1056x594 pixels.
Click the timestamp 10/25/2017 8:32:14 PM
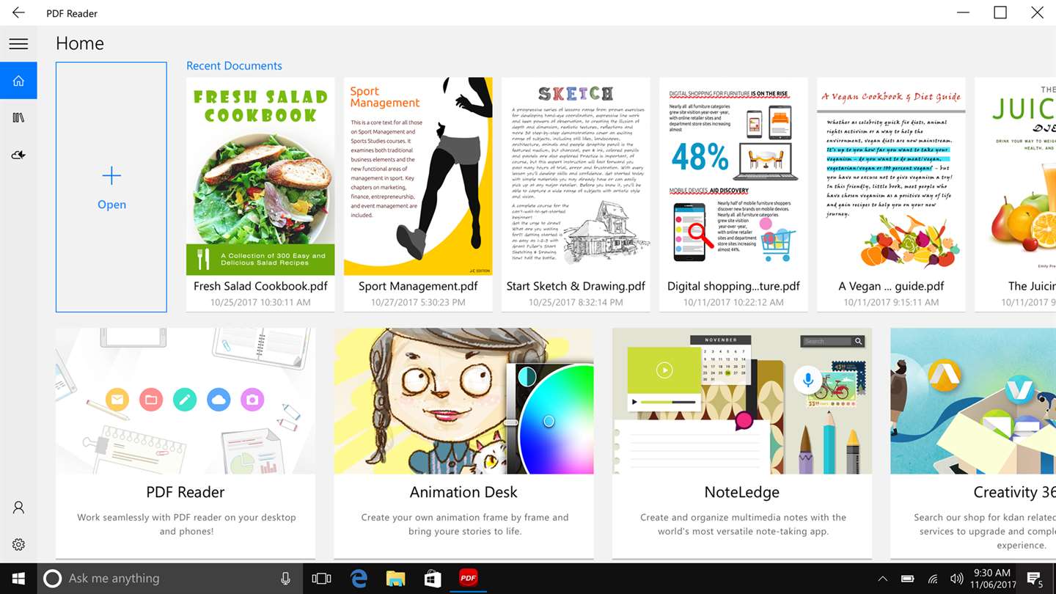coord(576,302)
